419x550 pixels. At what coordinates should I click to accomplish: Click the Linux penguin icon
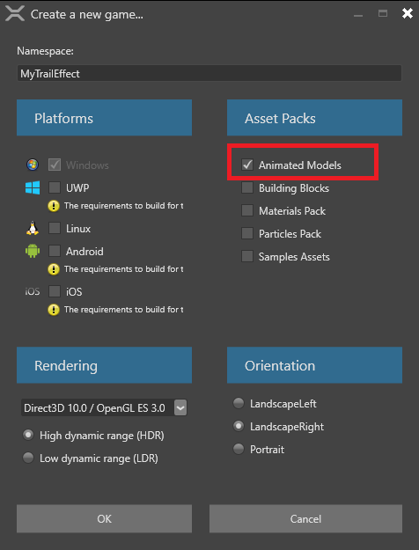pos(33,228)
